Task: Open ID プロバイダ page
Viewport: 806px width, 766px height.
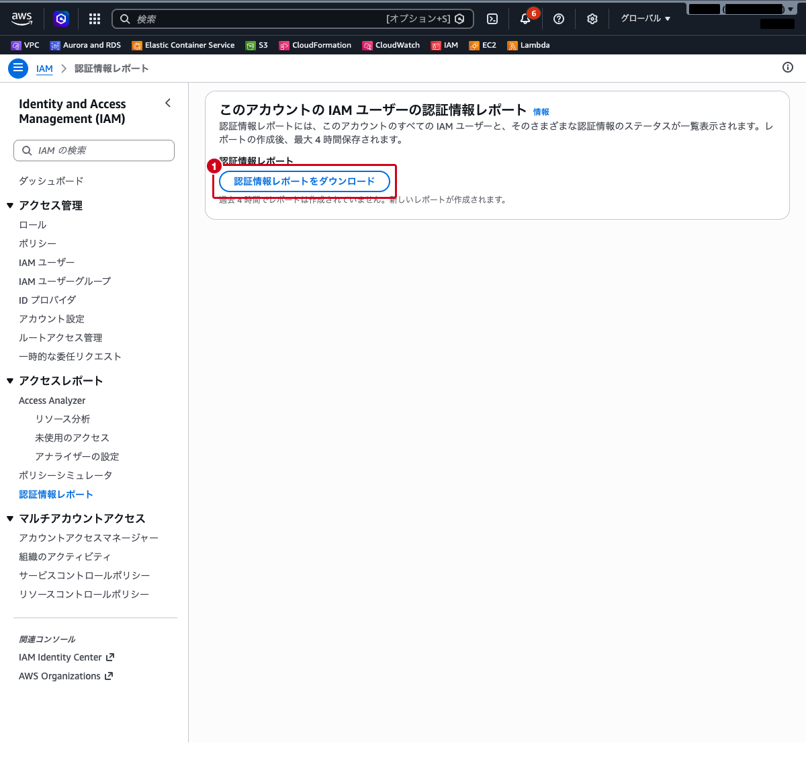Action: point(48,300)
